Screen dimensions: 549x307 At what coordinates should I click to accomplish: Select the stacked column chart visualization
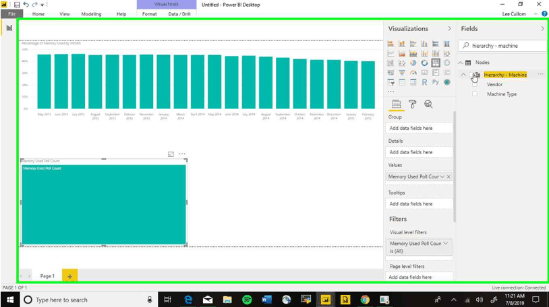402,44
